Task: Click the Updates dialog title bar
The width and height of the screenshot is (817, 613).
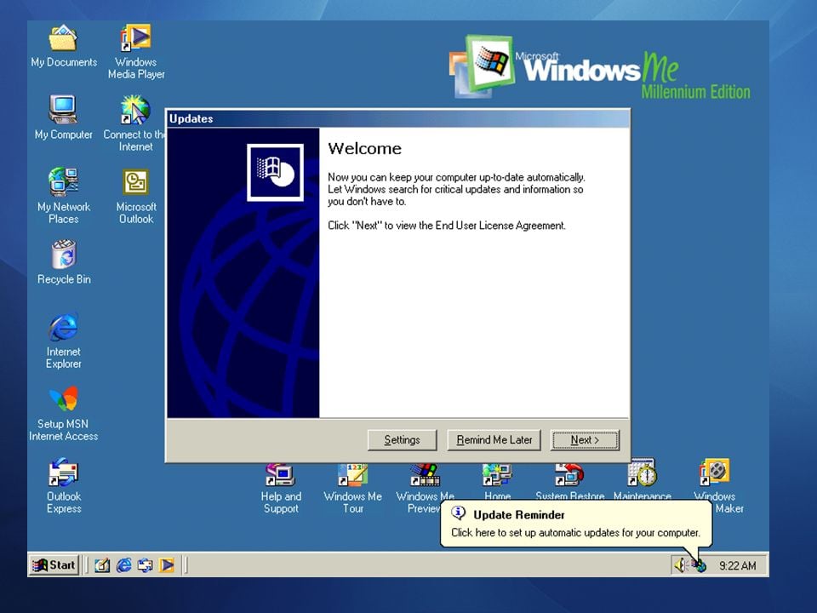Action: [398, 119]
